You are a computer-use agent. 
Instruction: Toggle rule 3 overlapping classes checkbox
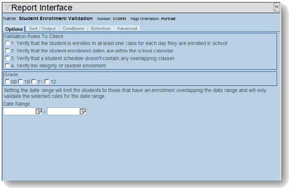coord(7,58)
